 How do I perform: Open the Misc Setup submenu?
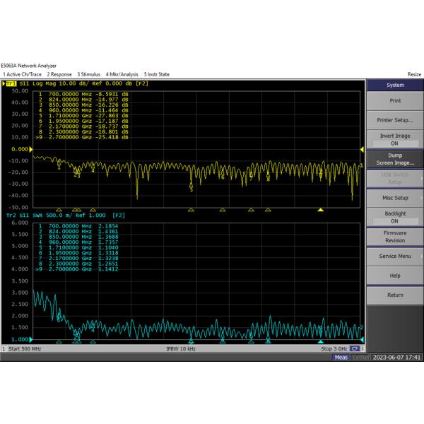(394, 198)
